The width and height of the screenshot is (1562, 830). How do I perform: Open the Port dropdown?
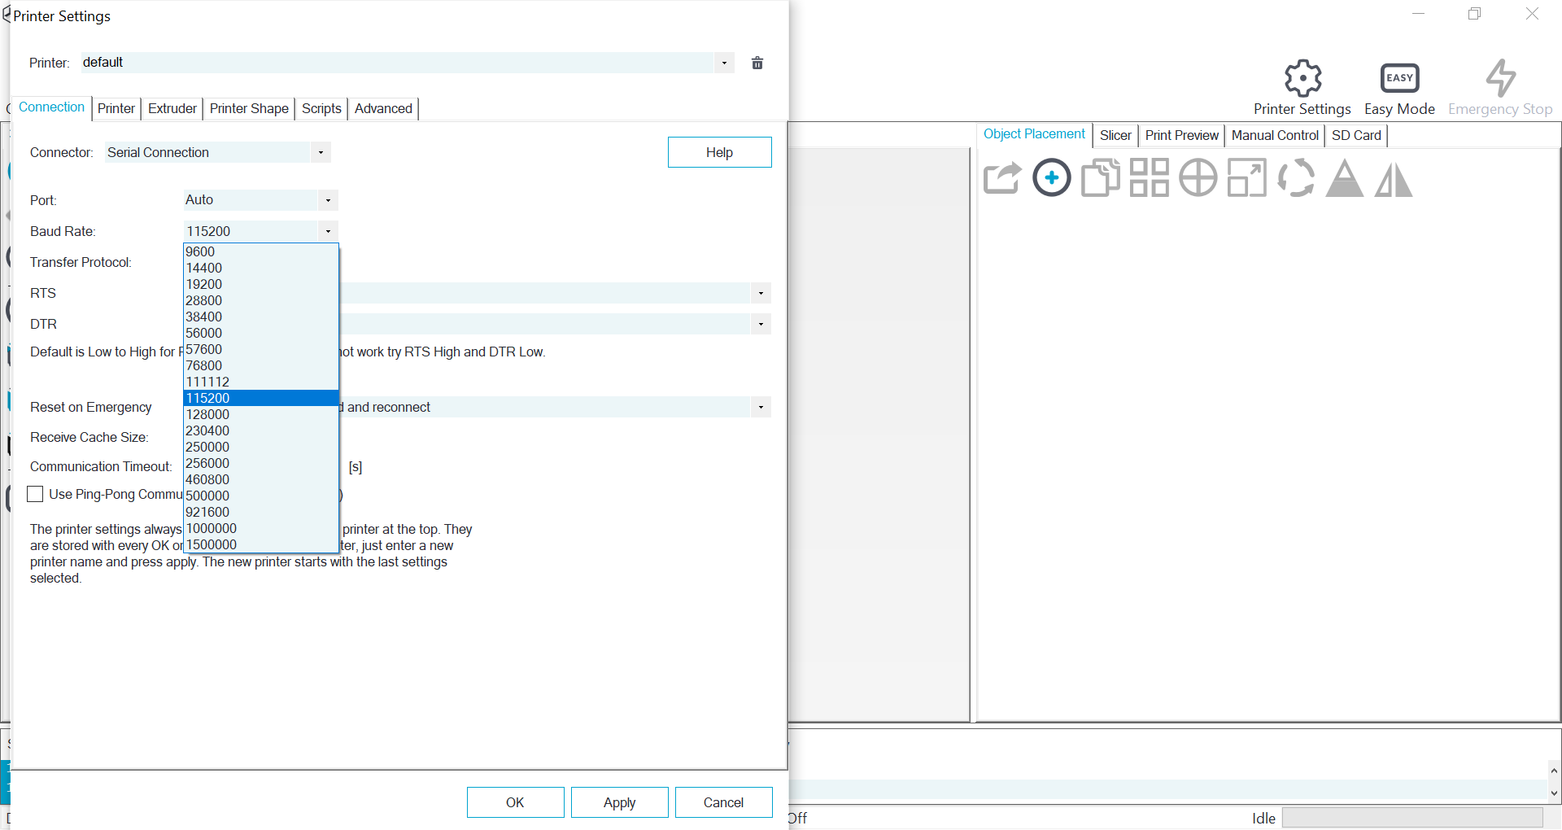pyautogui.click(x=327, y=200)
